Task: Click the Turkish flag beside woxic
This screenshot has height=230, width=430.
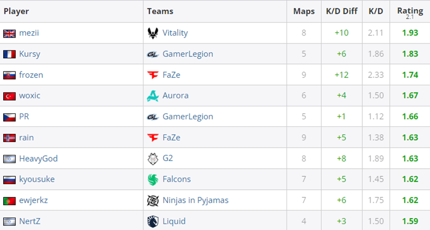Action: [9, 96]
